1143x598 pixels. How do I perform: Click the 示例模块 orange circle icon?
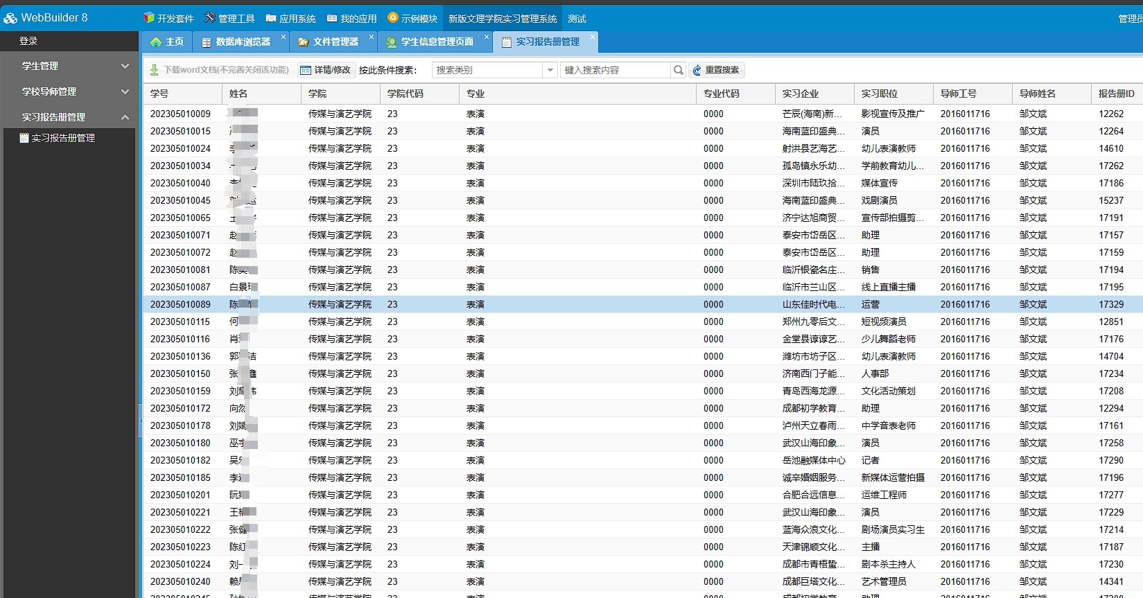392,18
